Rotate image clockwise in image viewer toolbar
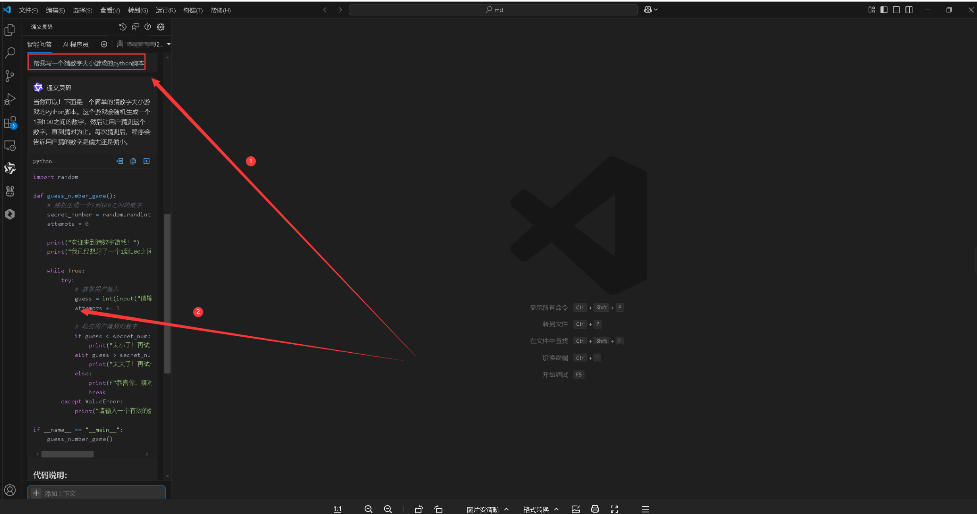 [x=438, y=509]
